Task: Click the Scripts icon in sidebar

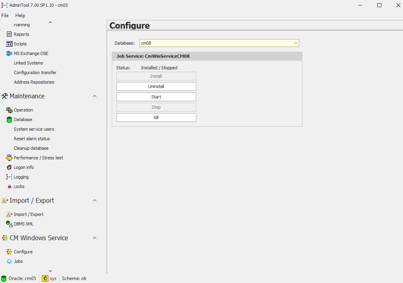Action: tap(9, 44)
